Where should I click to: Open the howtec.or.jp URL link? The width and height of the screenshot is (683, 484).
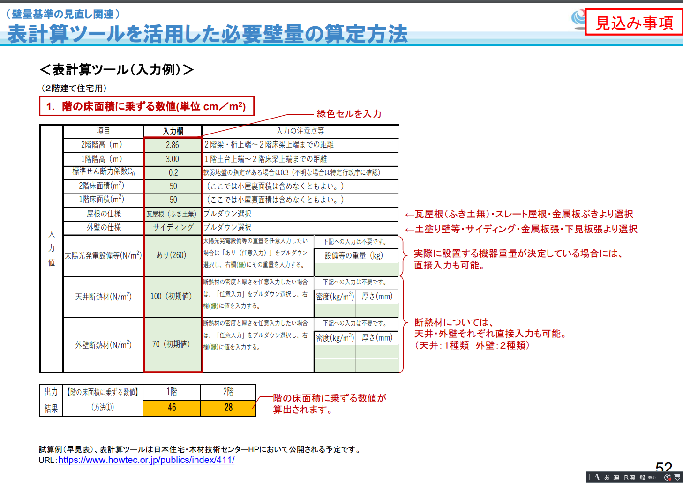(x=146, y=460)
